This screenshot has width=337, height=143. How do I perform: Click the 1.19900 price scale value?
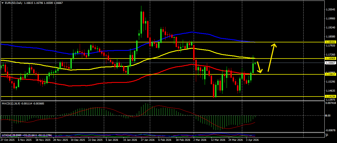(x=331, y=19)
